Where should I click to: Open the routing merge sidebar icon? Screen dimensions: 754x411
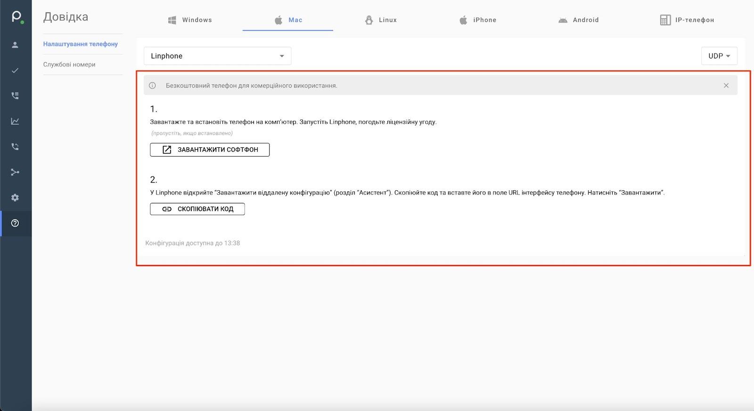click(x=15, y=172)
